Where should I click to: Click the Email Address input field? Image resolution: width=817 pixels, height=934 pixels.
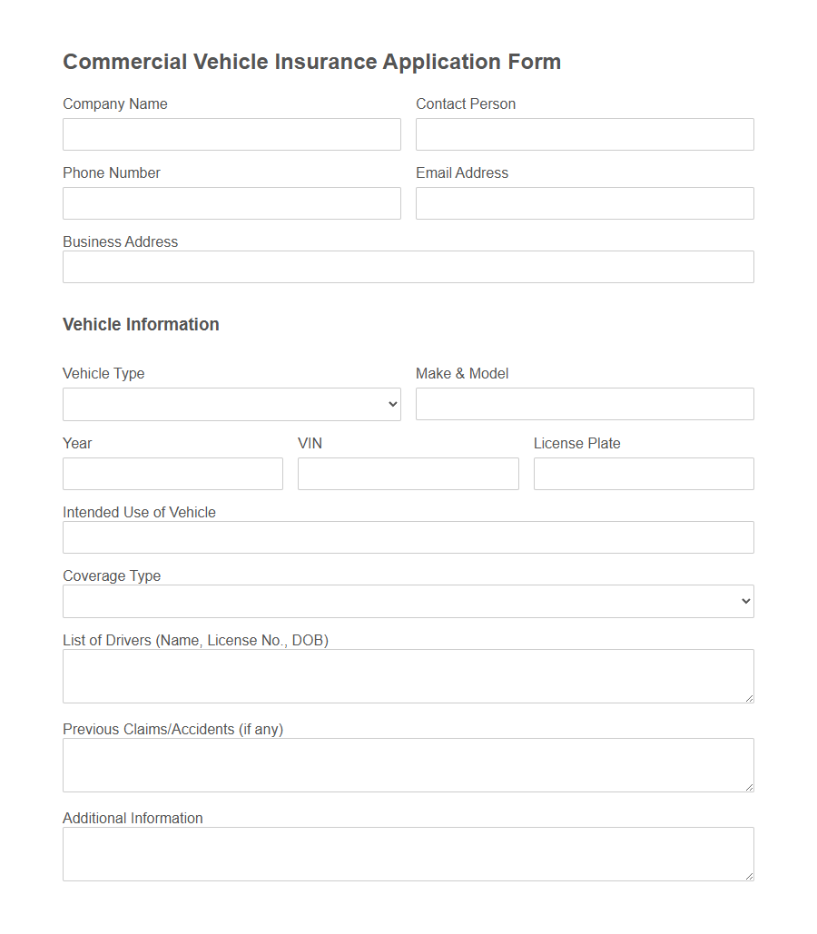(x=585, y=202)
